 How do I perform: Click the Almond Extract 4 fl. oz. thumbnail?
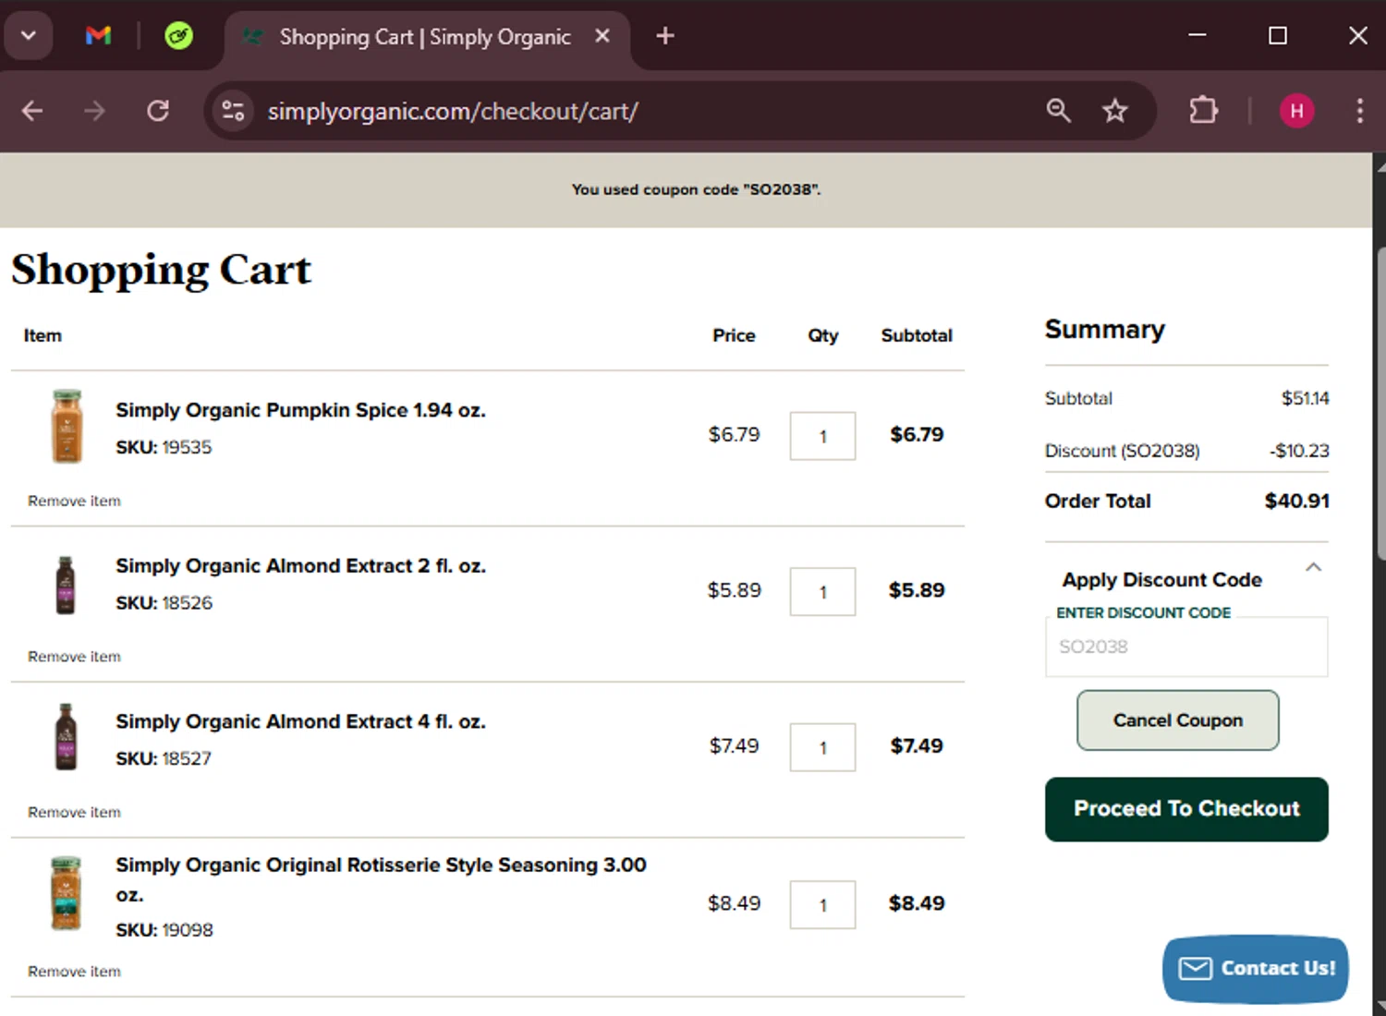[65, 737]
